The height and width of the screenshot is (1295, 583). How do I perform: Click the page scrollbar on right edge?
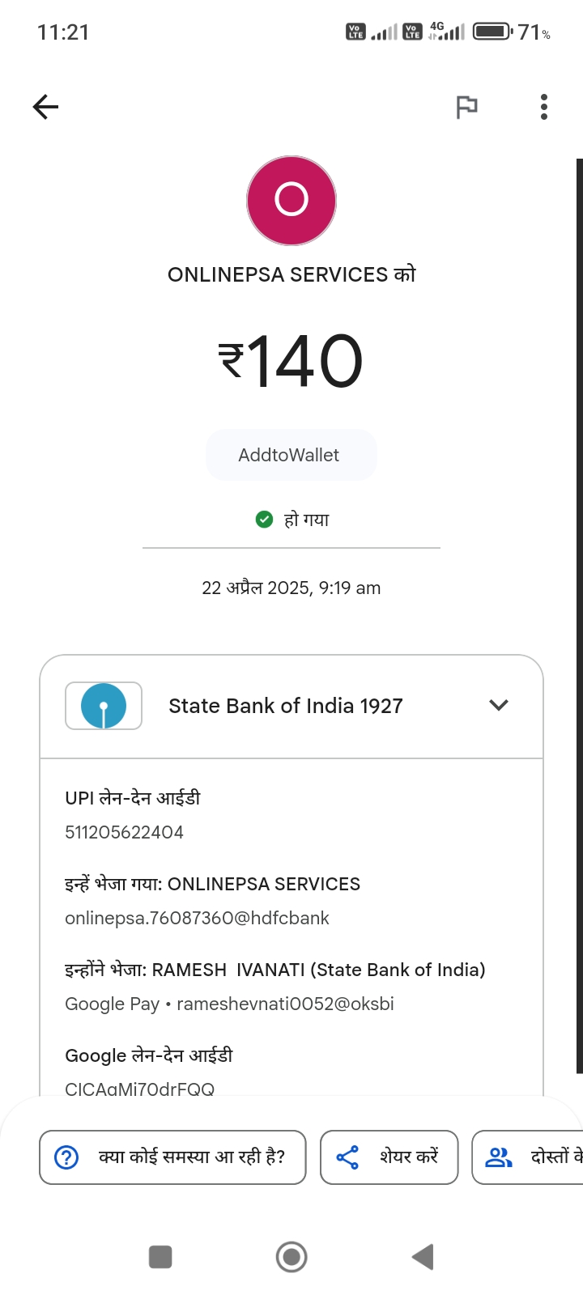pyautogui.click(x=579, y=615)
